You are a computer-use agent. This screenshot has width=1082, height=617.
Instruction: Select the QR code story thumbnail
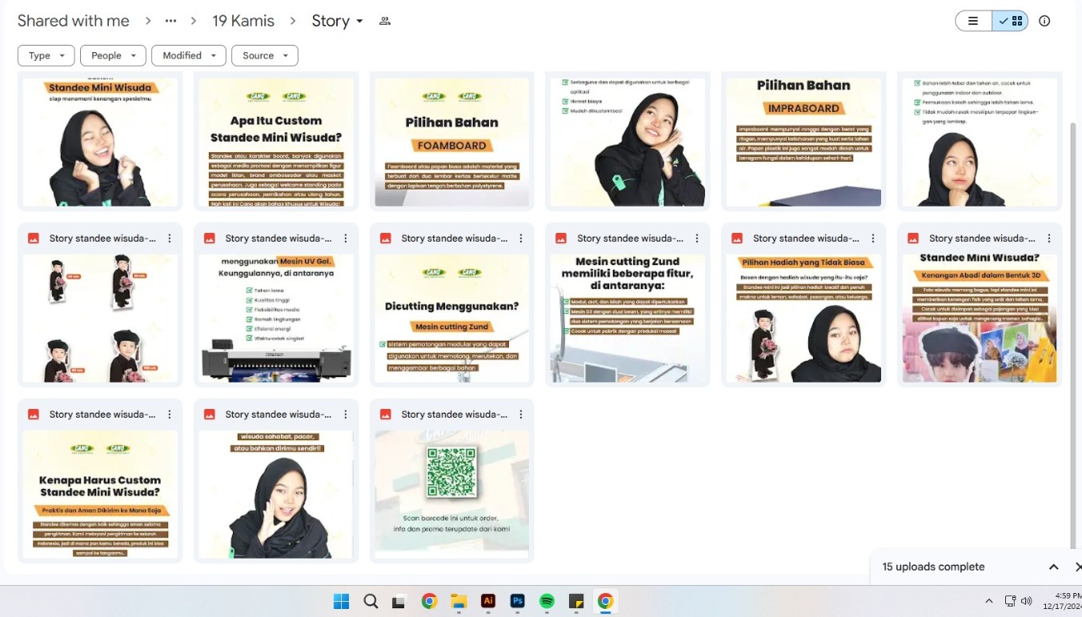tap(451, 492)
